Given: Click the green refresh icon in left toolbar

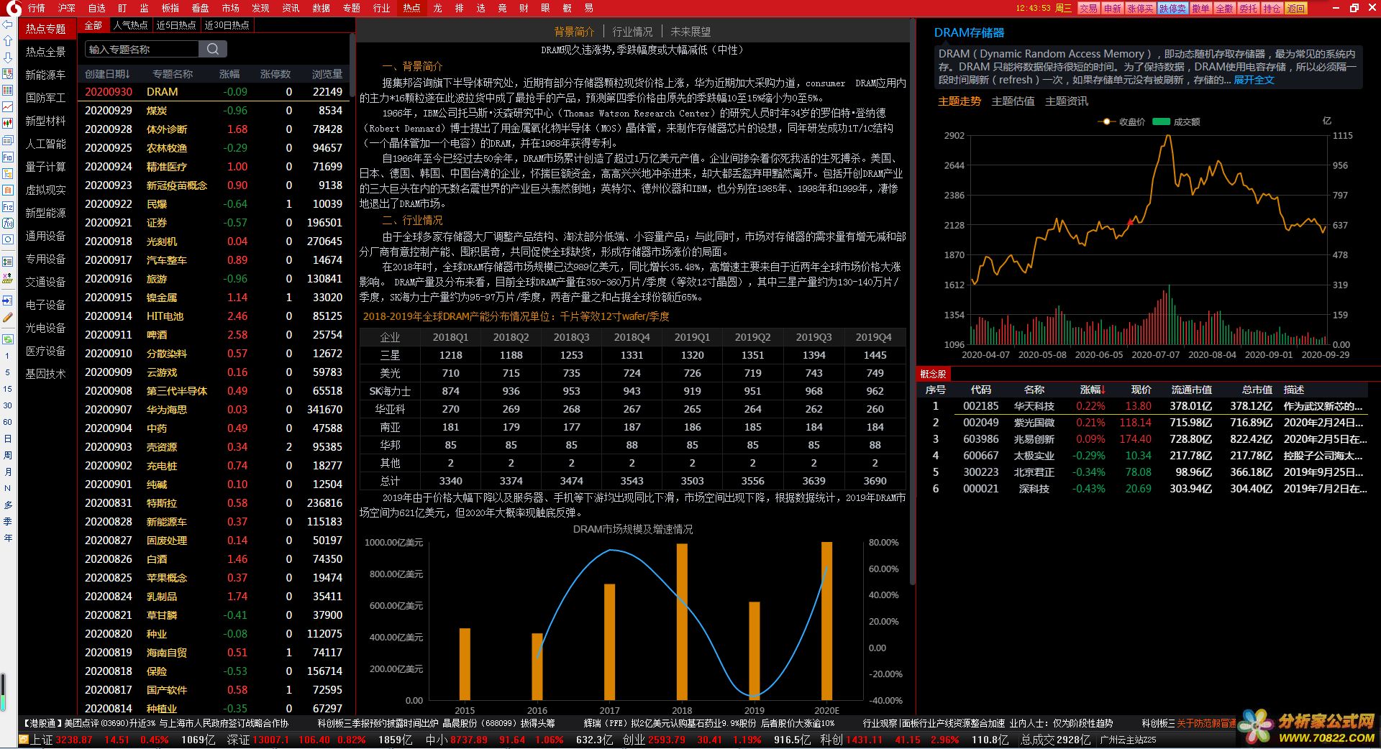Looking at the screenshot, I should tap(8, 339).
